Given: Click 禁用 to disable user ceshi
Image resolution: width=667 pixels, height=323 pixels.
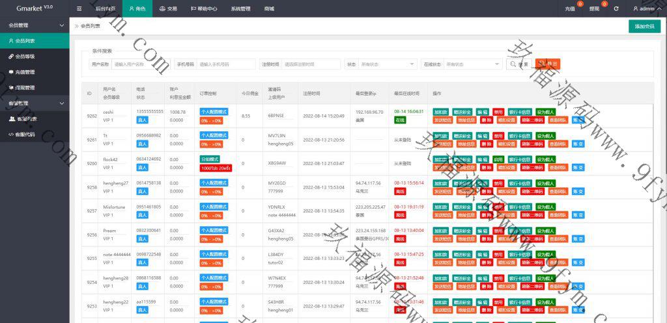Looking at the screenshot, I should 498,111.
